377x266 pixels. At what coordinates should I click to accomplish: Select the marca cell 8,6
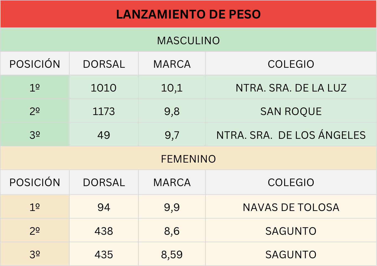pyautogui.click(x=172, y=231)
